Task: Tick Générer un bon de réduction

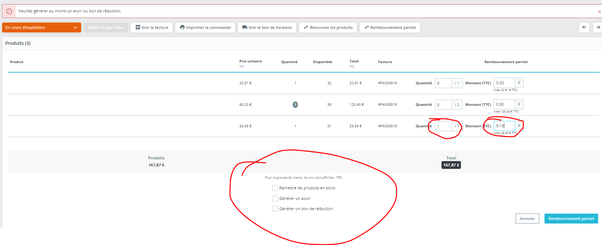Action: (x=275, y=209)
